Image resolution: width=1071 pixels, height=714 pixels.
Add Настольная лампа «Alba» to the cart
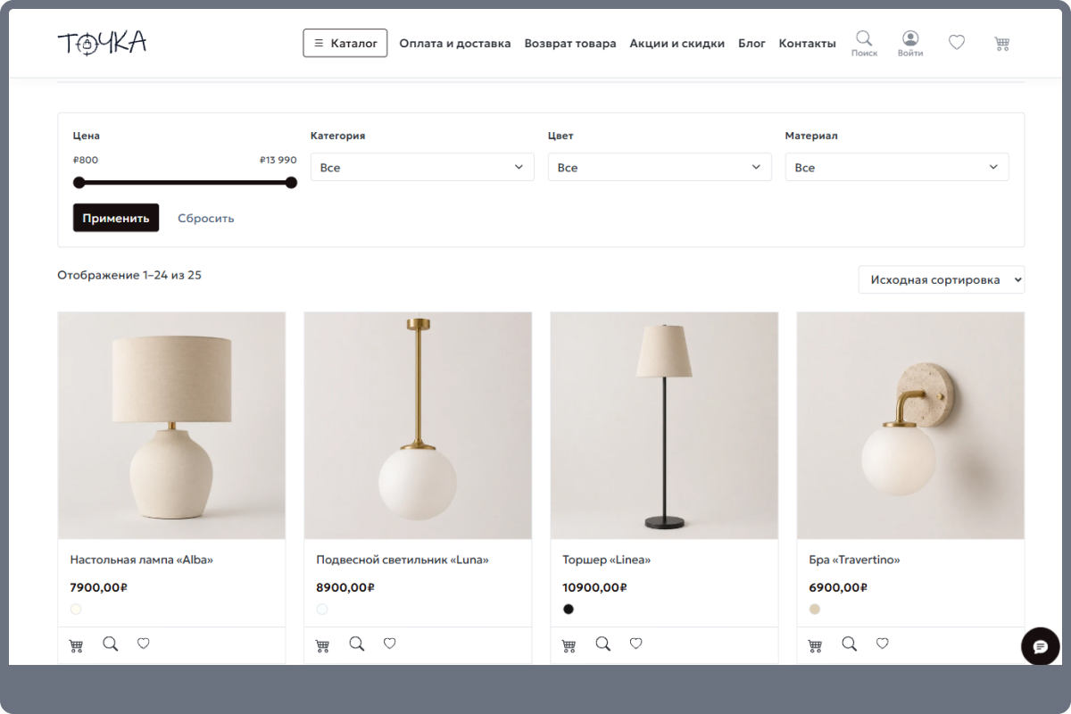tap(76, 644)
